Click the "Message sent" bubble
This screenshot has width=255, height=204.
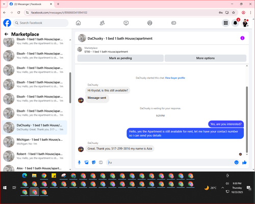[x=97, y=98]
